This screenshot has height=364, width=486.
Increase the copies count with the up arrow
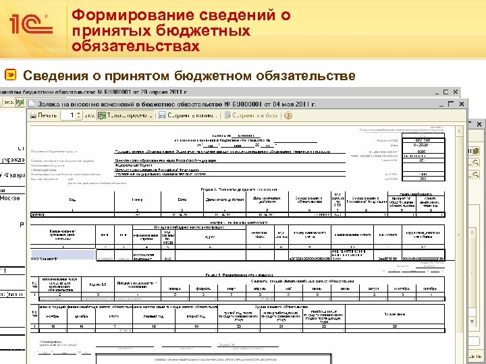(79, 113)
